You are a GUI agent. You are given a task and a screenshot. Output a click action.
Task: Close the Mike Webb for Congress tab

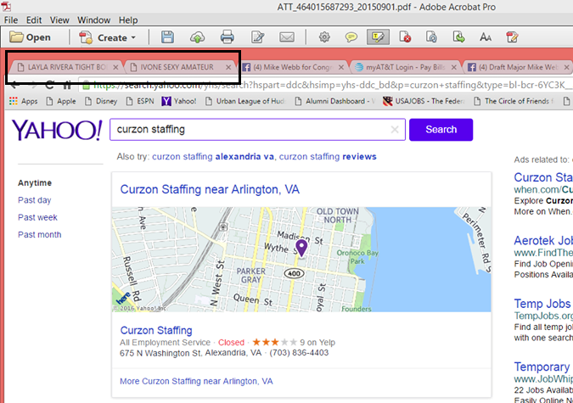click(x=341, y=67)
